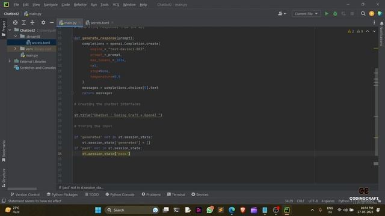Open the Python Packages tool window

(x=62, y=194)
